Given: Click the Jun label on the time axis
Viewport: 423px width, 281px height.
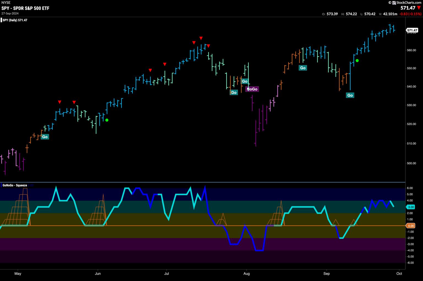Looking at the screenshot, I should point(98,274).
